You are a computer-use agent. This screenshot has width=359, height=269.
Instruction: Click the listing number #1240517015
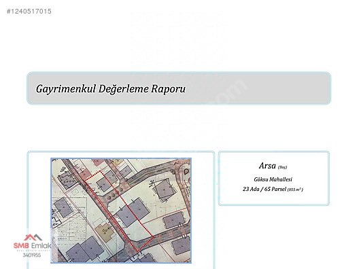pos(29,11)
